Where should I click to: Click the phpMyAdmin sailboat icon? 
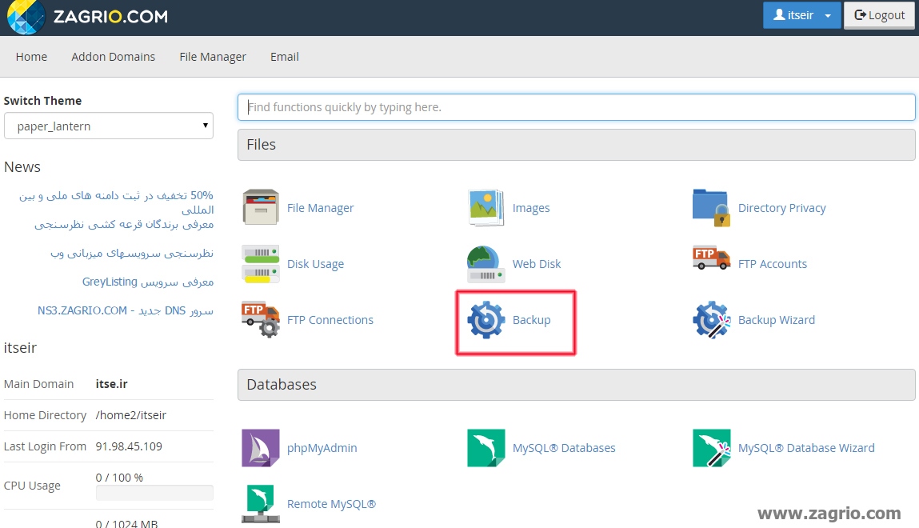coord(261,448)
